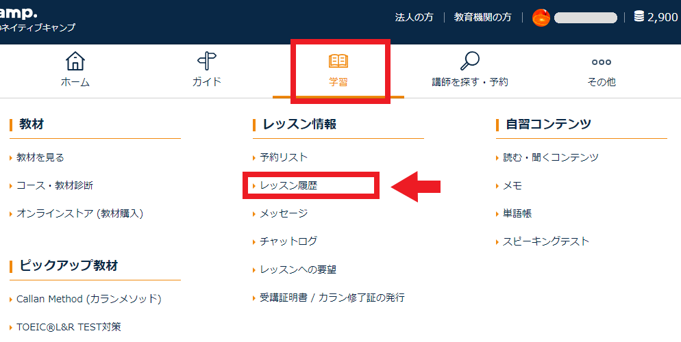Open チャットログ link
681x342 pixels.
[288, 241]
